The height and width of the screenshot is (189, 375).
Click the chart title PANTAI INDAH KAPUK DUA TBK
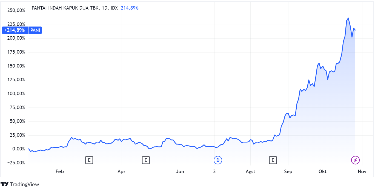point(65,8)
